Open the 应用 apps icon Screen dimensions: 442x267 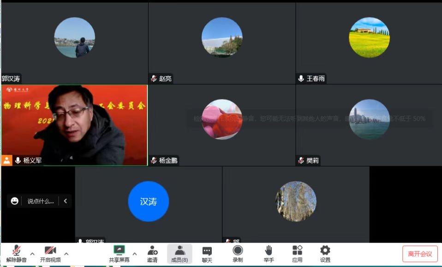click(x=297, y=251)
